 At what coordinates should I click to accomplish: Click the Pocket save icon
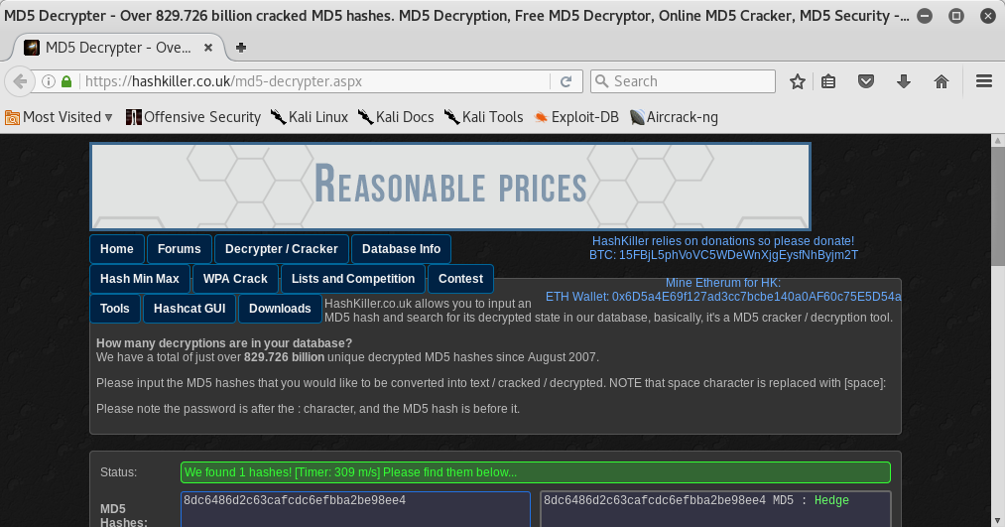(866, 81)
